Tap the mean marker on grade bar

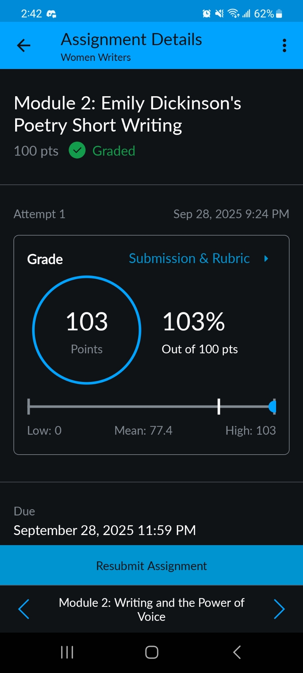(219, 406)
